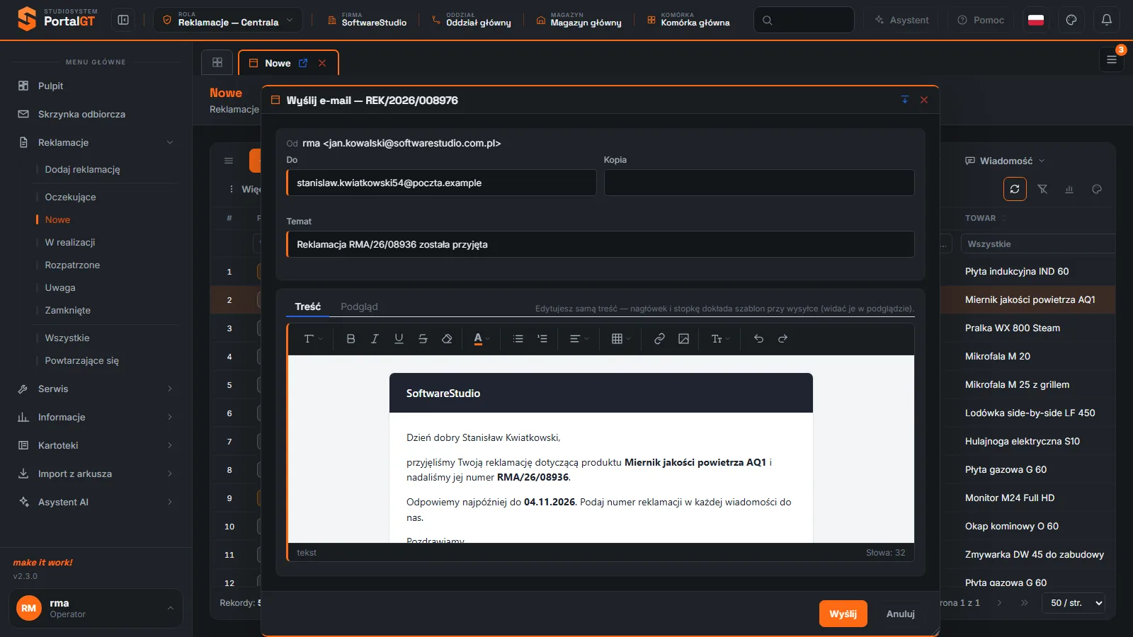
Task: Edit the Do recipient field
Action: pyautogui.click(x=441, y=183)
